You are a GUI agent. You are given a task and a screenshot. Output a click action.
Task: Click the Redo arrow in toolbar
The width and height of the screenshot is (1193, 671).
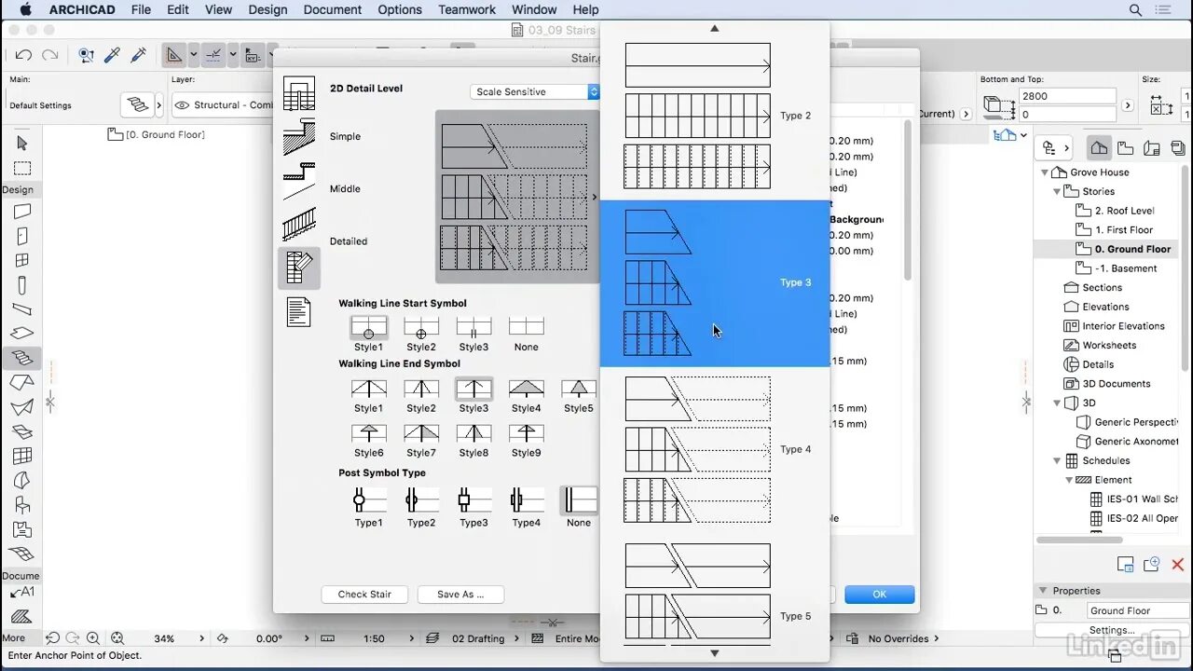click(49, 55)
